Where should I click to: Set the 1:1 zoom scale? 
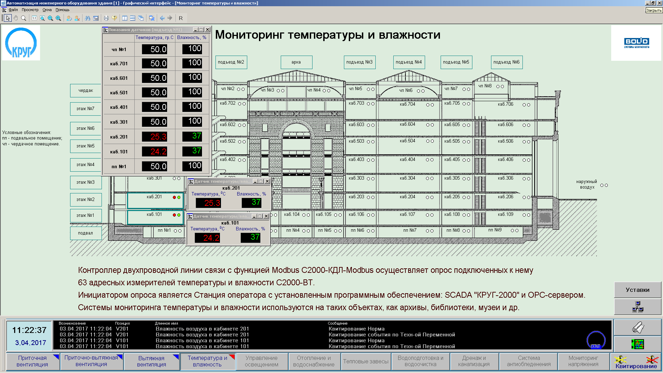click(34, 18)
